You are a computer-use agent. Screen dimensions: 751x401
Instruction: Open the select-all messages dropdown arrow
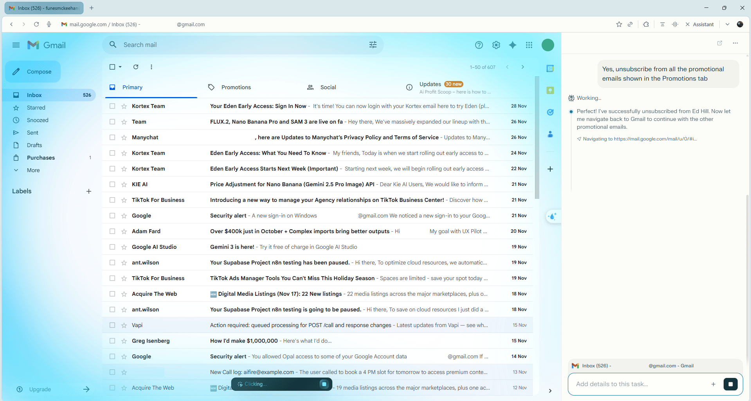[120, 67]
